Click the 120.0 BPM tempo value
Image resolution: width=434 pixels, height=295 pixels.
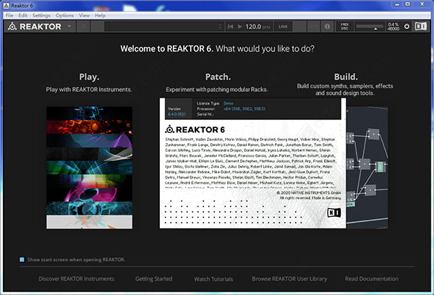coord(253,27)
